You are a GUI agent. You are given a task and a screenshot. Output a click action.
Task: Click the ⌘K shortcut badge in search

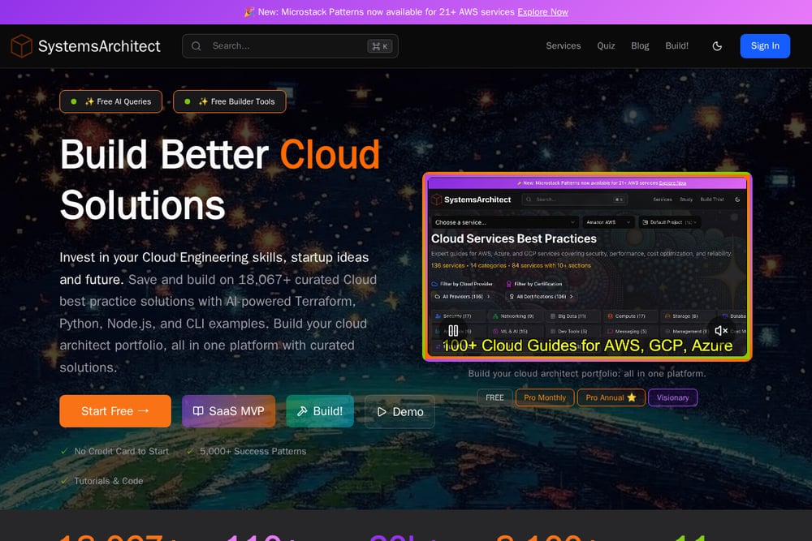point(379,46)
